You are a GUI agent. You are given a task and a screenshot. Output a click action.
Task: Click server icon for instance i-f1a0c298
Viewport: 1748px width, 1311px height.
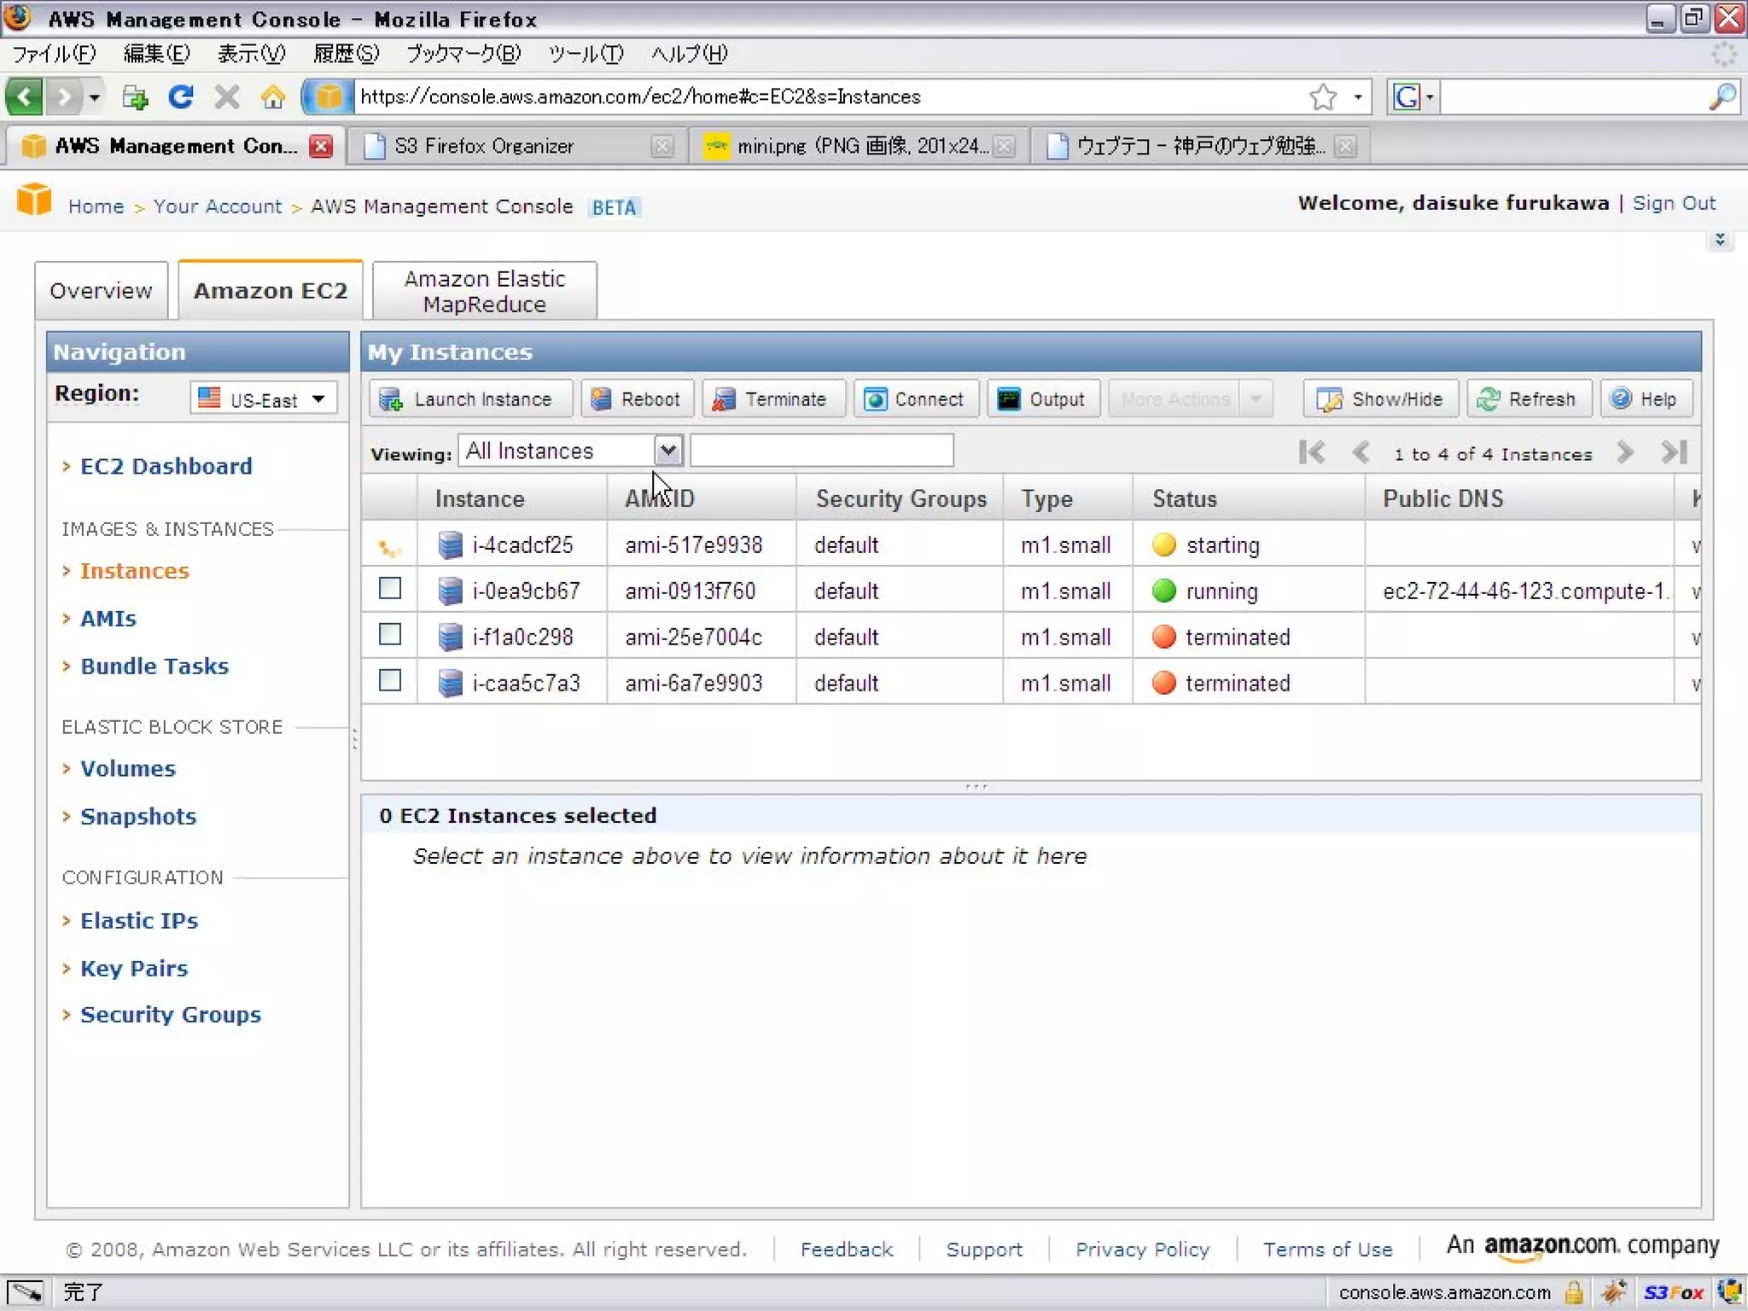click(x=450, y=637)
